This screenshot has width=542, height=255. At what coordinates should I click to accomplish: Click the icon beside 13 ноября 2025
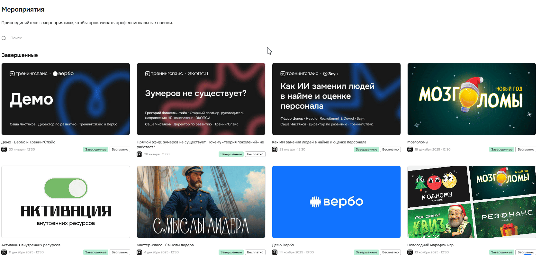[410, 252]
